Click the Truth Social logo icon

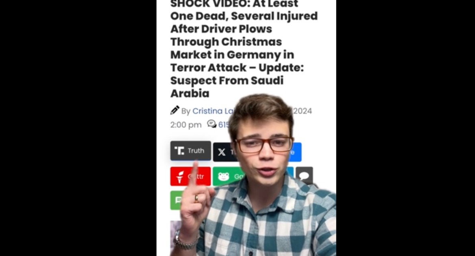coord(179,151)
